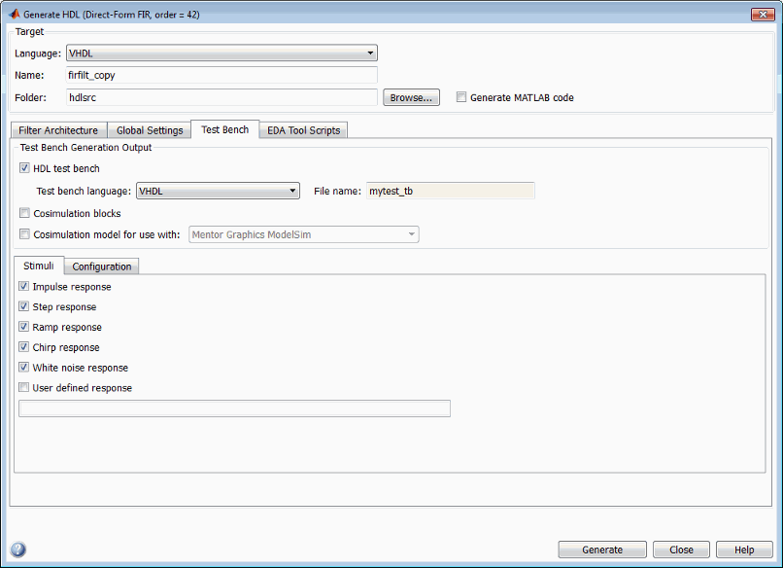Click the Name field containing firfilt_copy
The height and width of the screenshot is (568, 783).
click(x=221, y=75)
